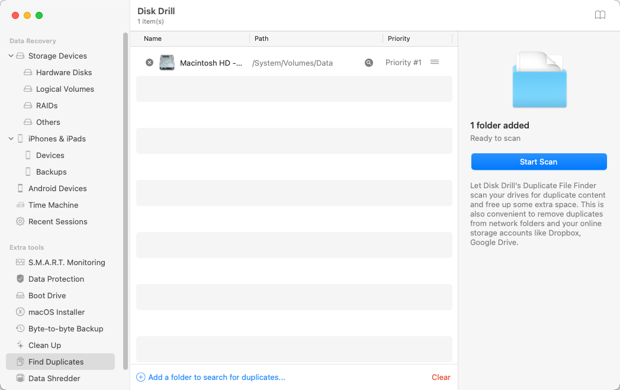Screen dimensions: 620x390
Task: Open Clean Up tool
Action: point(44,346)
